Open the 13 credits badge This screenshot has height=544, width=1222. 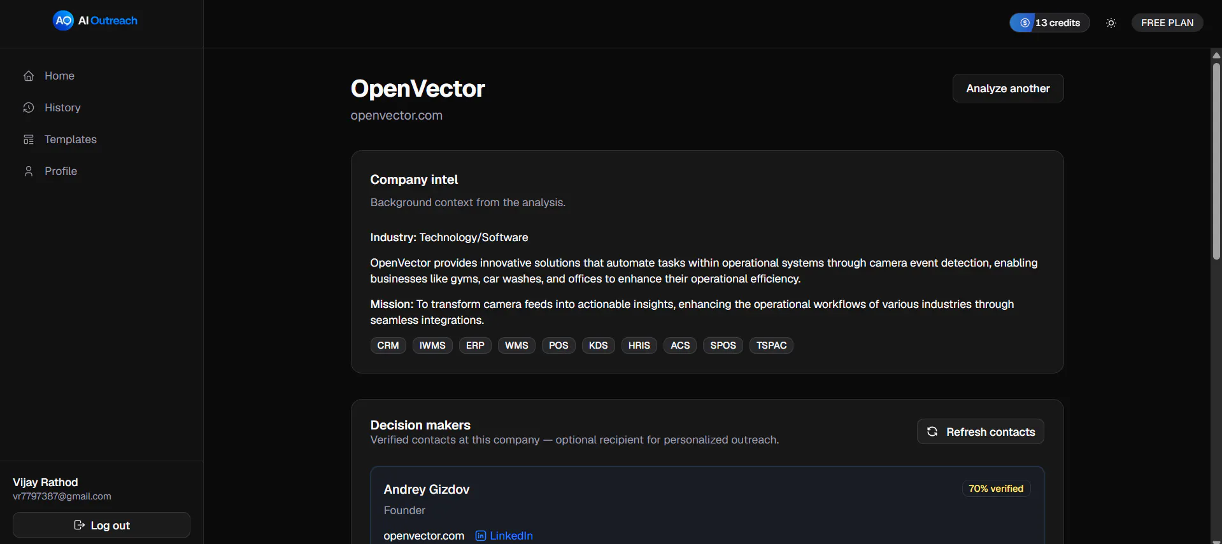click(1049, 23)
